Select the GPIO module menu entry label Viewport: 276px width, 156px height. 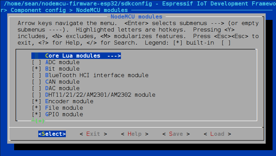pos(64,114)
